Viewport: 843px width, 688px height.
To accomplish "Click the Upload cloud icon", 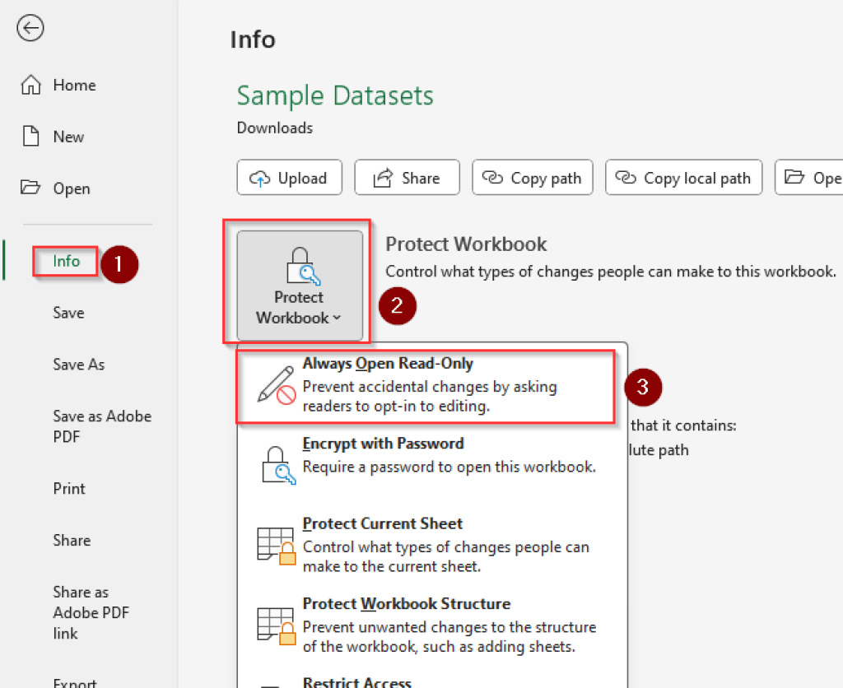I will [259, 177].
